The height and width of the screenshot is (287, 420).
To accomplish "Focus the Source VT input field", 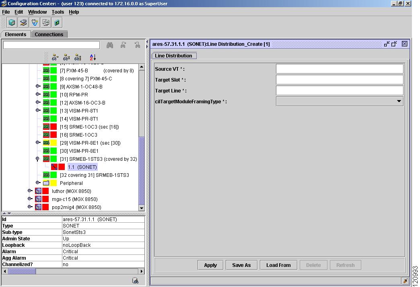I will tap(340, 69).
